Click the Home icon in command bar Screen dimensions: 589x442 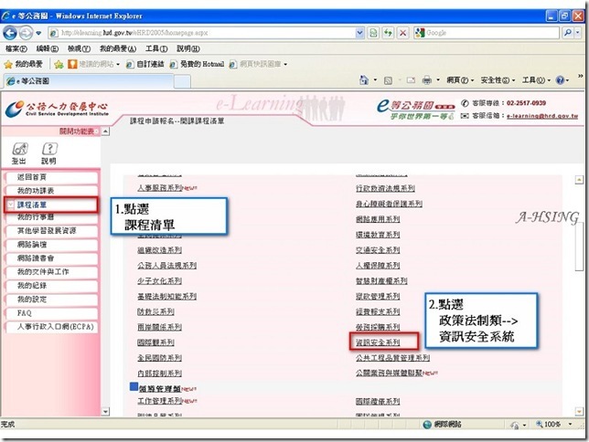coord(364,80)
